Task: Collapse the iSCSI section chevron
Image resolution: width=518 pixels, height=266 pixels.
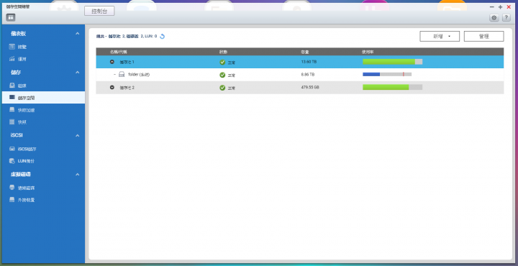Action: click(x=77, y=135)
